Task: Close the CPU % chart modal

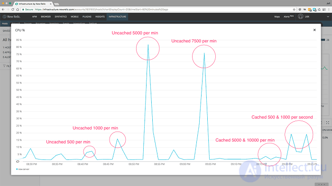Action: point(314,30)
